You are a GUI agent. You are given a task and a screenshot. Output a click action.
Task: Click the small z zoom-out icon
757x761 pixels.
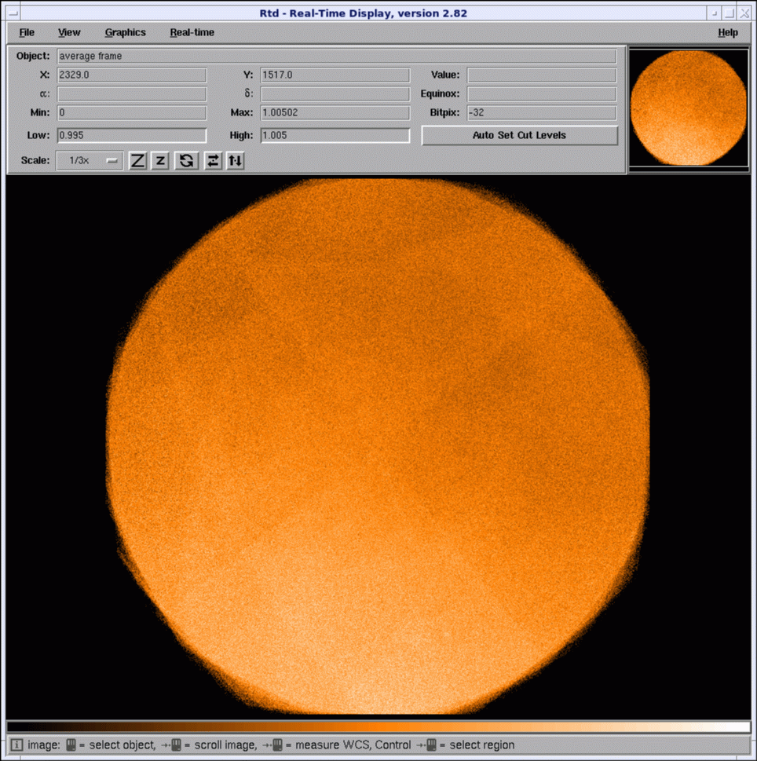click(160, 161)
